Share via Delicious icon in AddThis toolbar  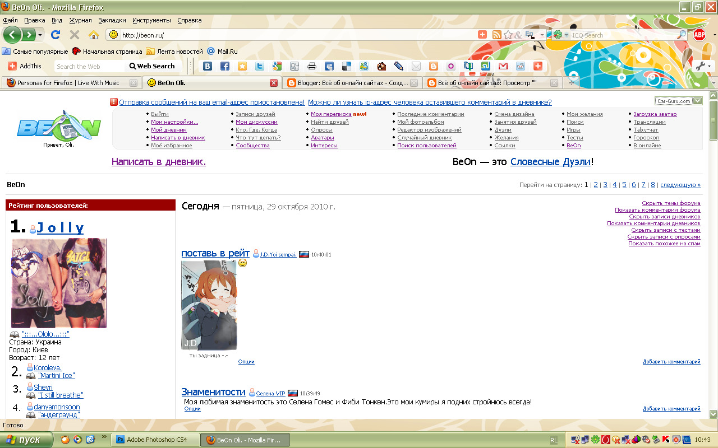[347, 66]
